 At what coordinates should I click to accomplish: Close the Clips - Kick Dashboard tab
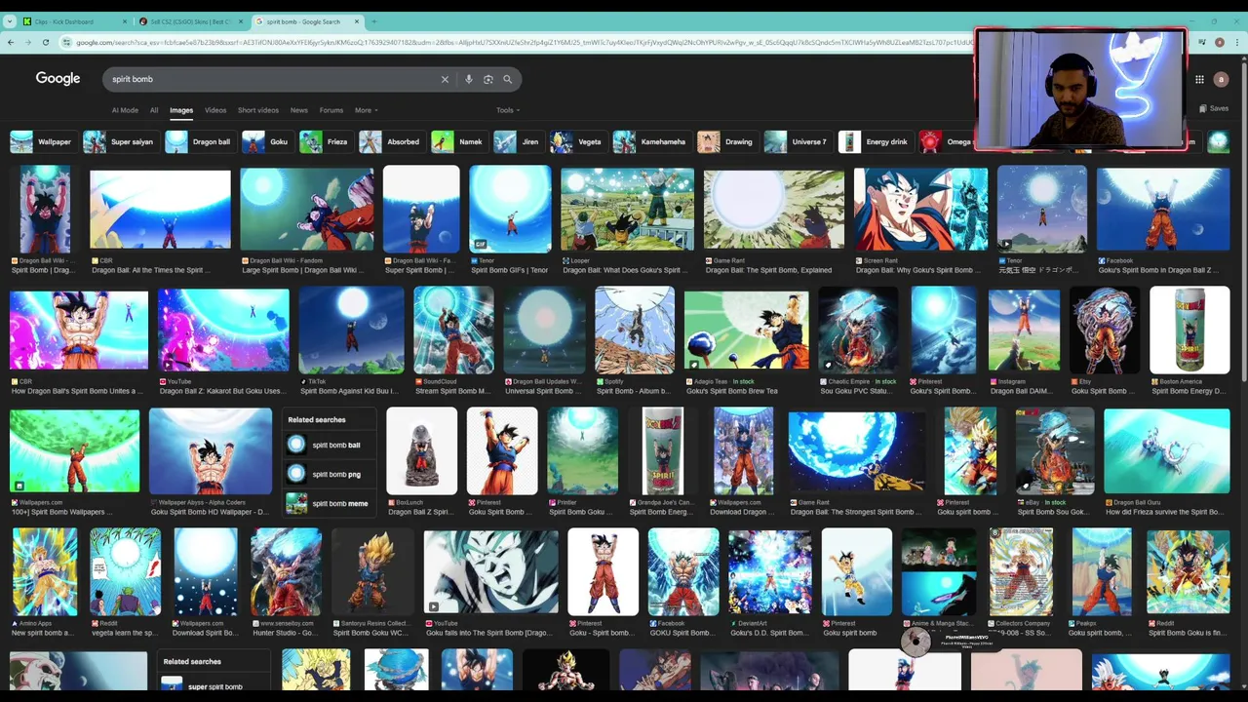tap(126, 21)
